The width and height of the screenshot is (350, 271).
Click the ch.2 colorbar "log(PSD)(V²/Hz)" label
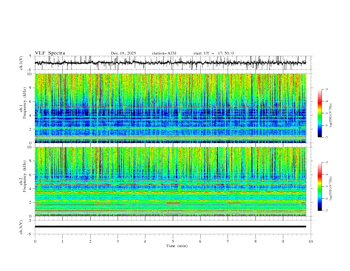pyautogui.click(x=331, y=189)
